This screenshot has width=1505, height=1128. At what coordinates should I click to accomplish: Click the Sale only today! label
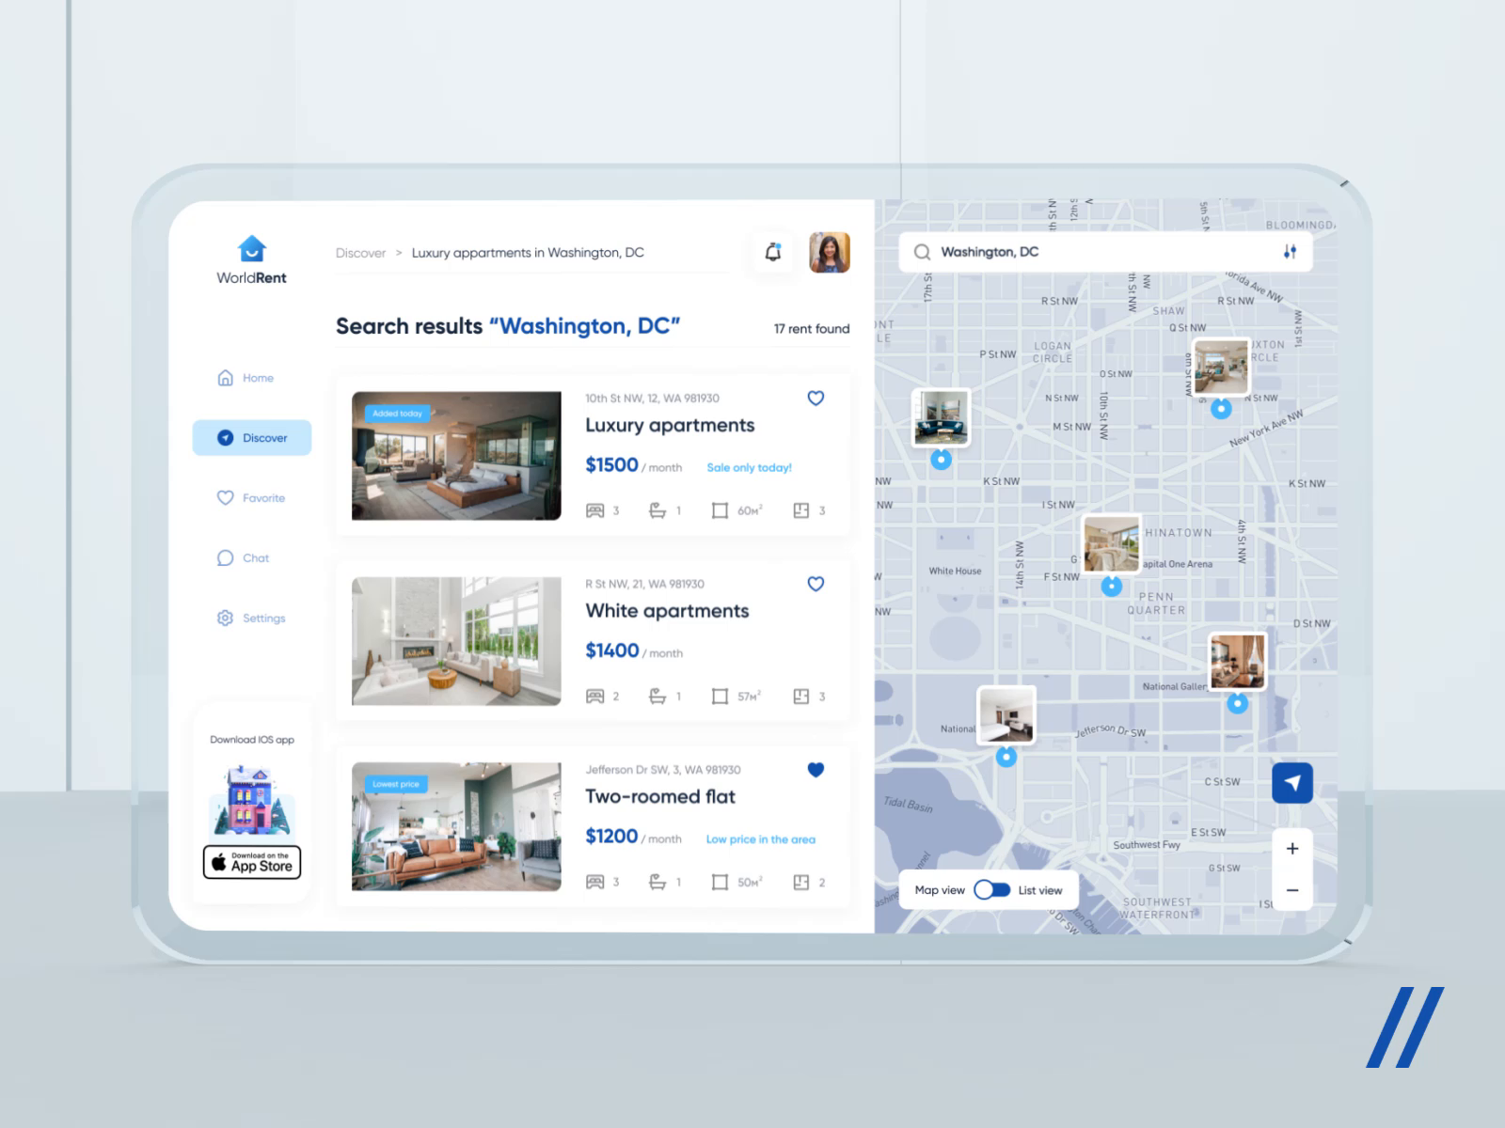[x=750, y=468]
